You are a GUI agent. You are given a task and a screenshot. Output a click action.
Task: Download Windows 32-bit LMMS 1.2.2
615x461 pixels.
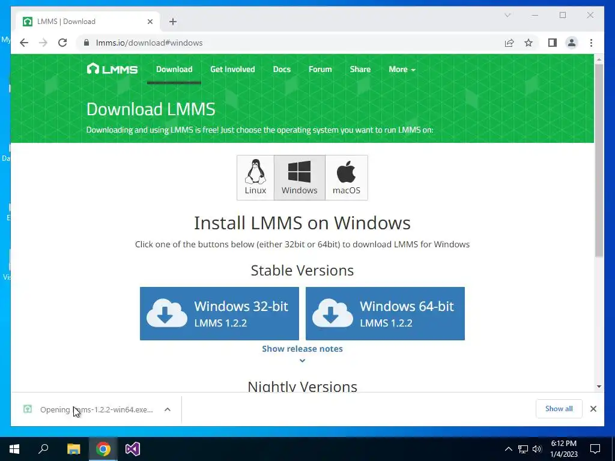tap(219, 313)
